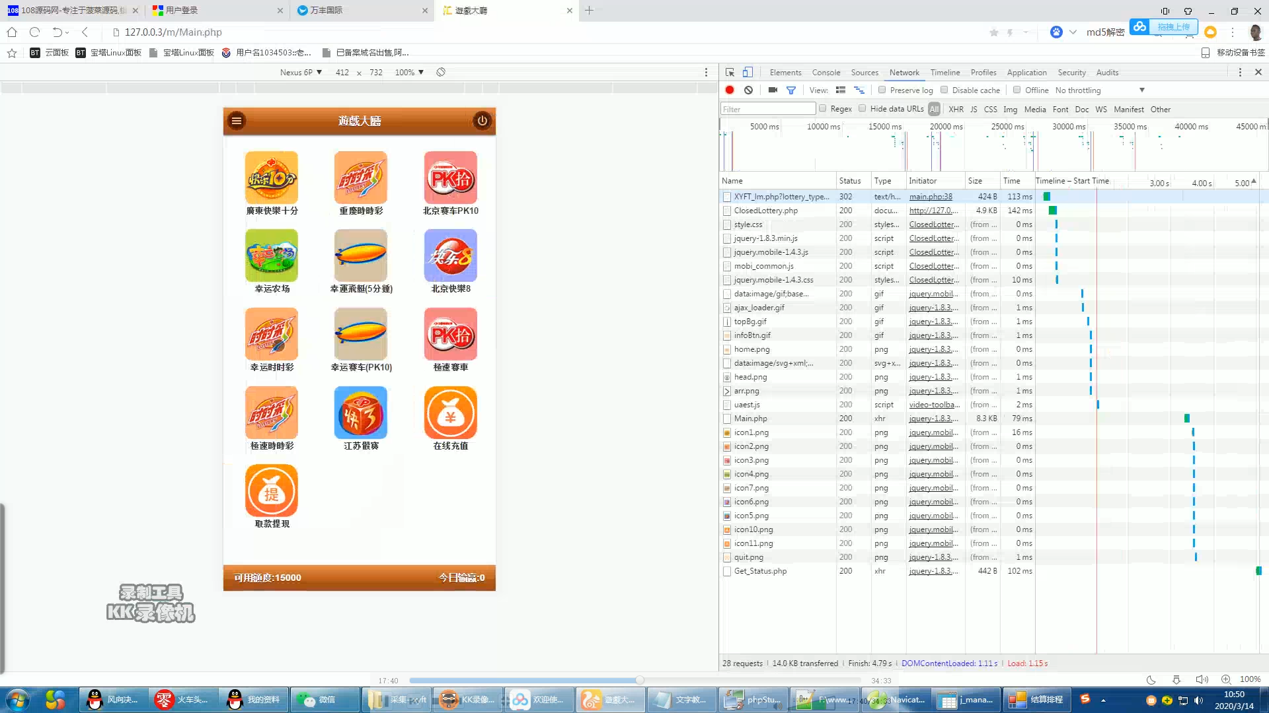Switch to the Console tab in DevTools

tap(826, 73)
